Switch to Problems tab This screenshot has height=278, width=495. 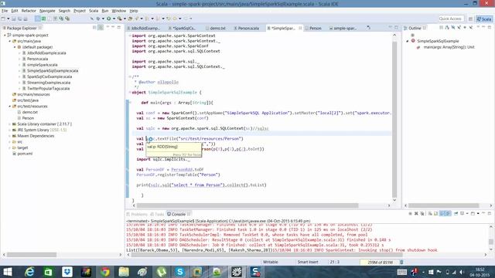137,214
